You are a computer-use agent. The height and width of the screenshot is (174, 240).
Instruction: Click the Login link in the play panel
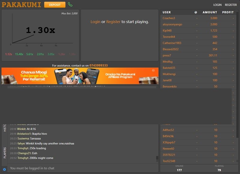click(95, 22)
